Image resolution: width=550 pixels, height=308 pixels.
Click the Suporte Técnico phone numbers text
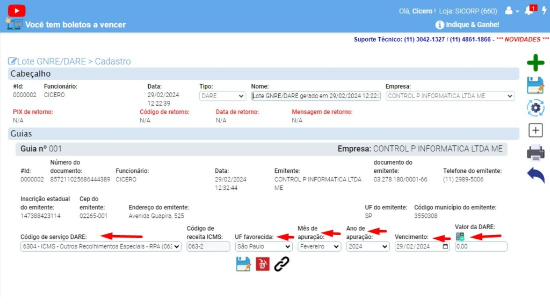click(x=422, y=39)
